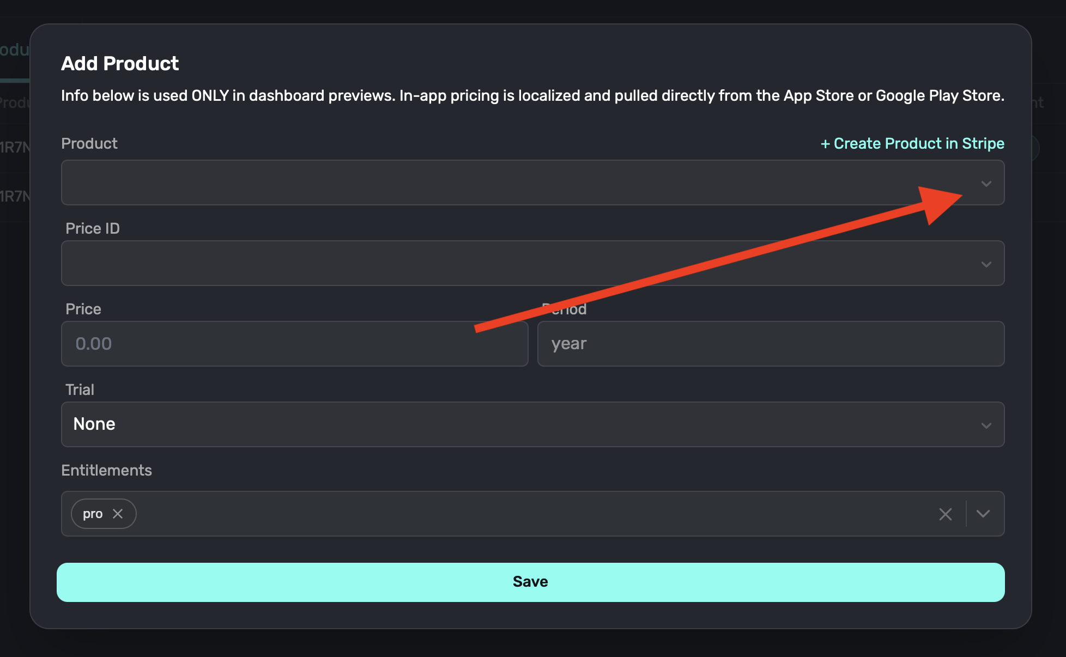Click the "pro" entitlement chip label
Screen dimensions: 1066x657
93,514
